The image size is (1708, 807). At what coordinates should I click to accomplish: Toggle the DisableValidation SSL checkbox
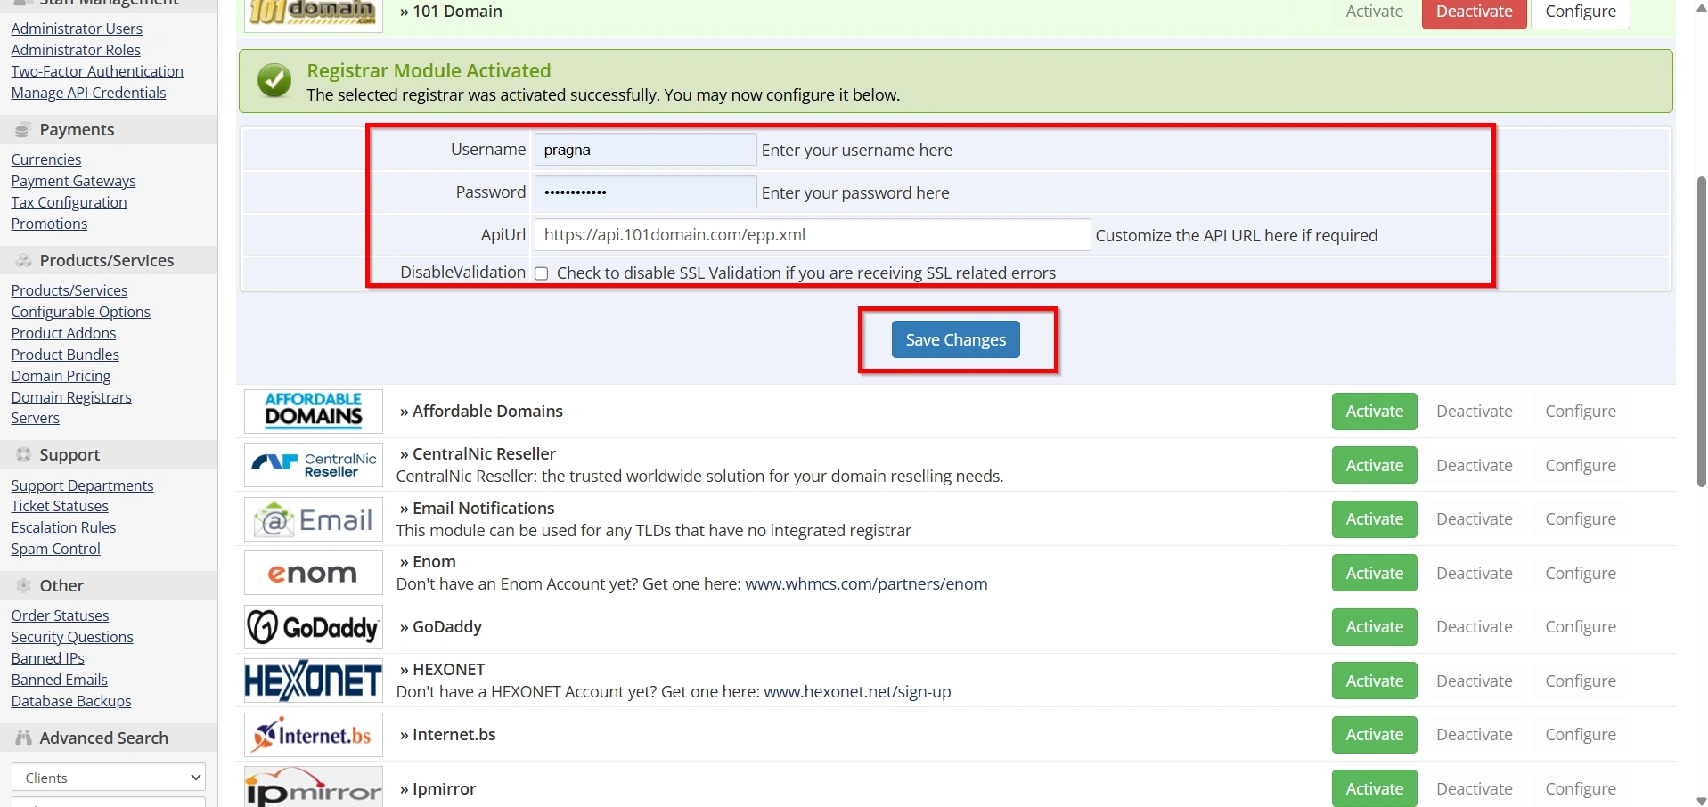coord(541,273)
